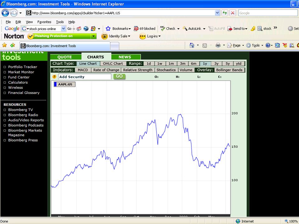
Task: Go back with the browser Back arrow
Action: point(5,13)
